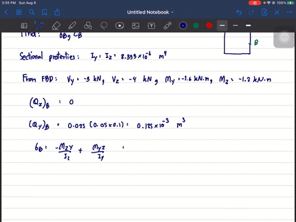Select the middle stroke thickness

[x=236, y=25]
